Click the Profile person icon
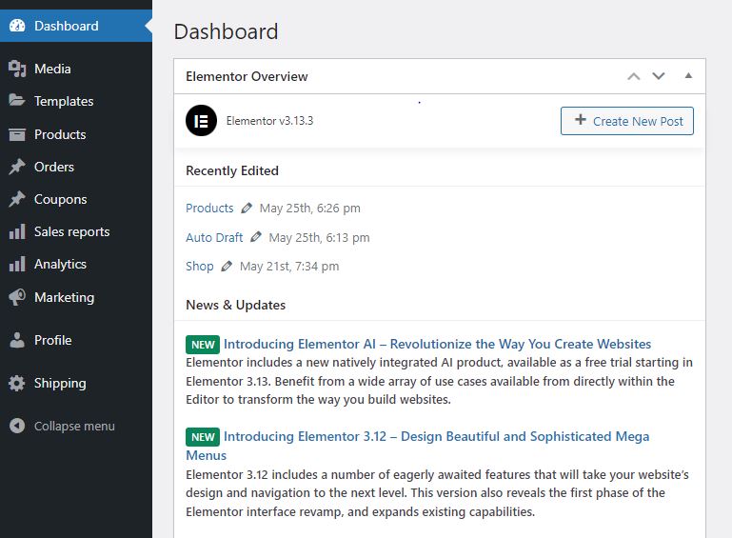Screen dimensions: 732x538 (x=17, y=340)
